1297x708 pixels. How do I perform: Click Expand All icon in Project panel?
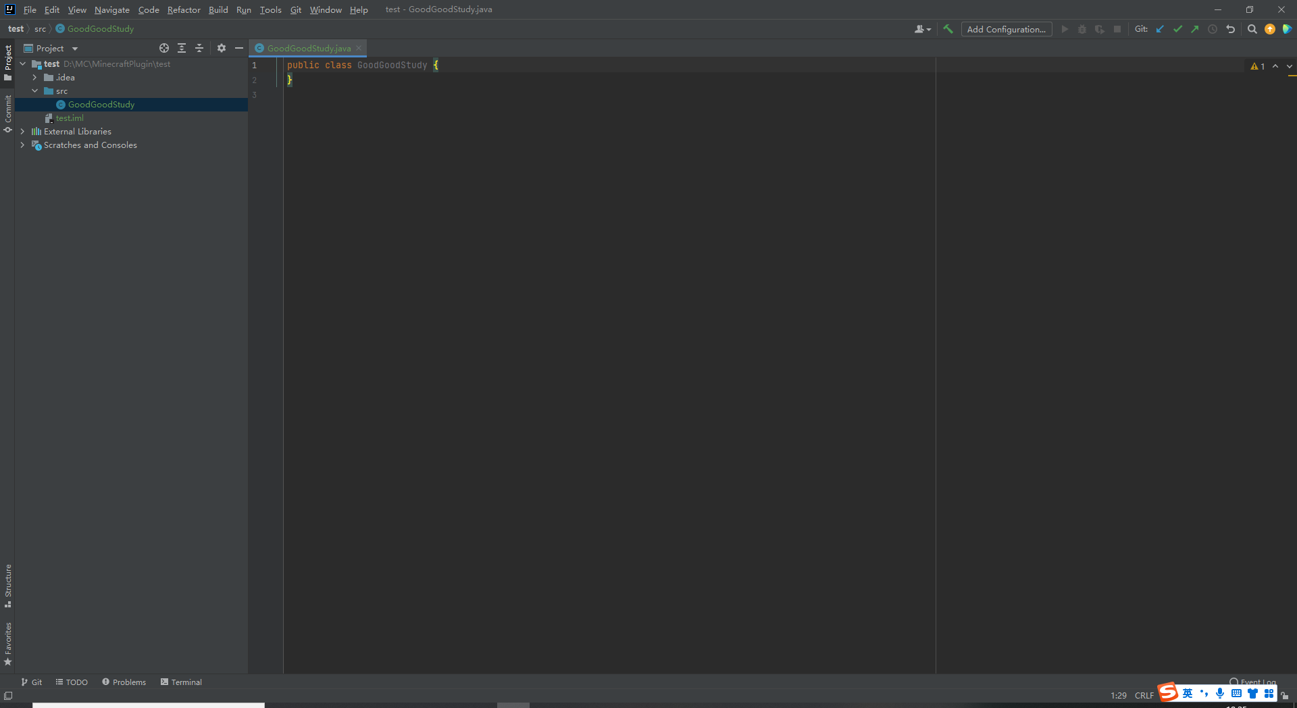(182, 48)
